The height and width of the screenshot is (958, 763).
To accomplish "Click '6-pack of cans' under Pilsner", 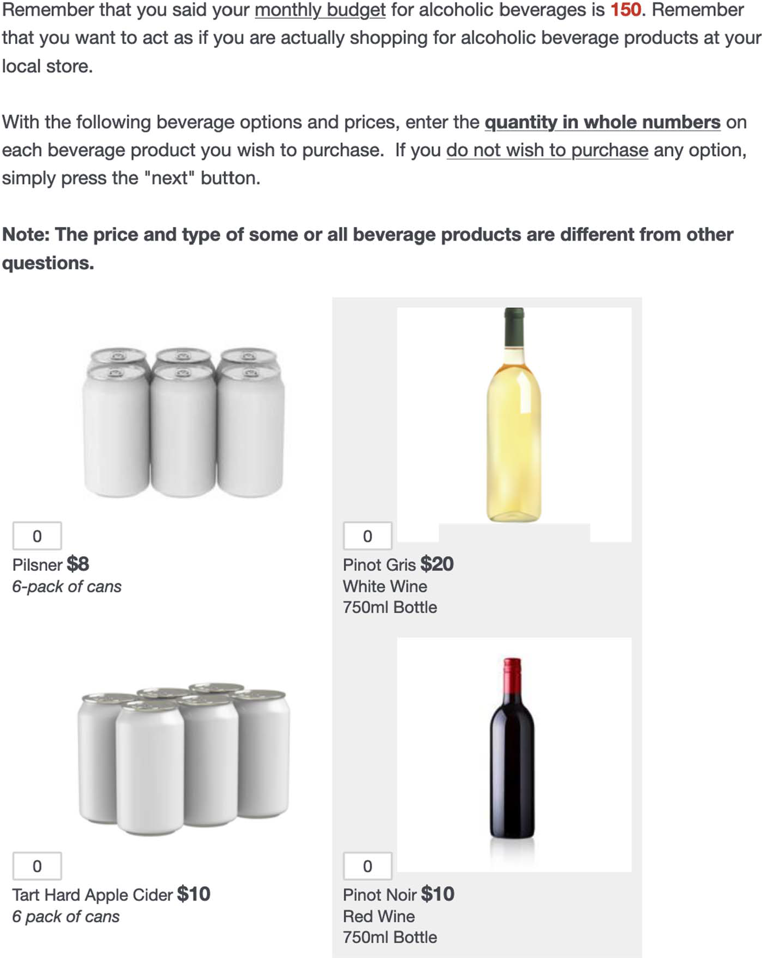I will click(x=67, y=587).
